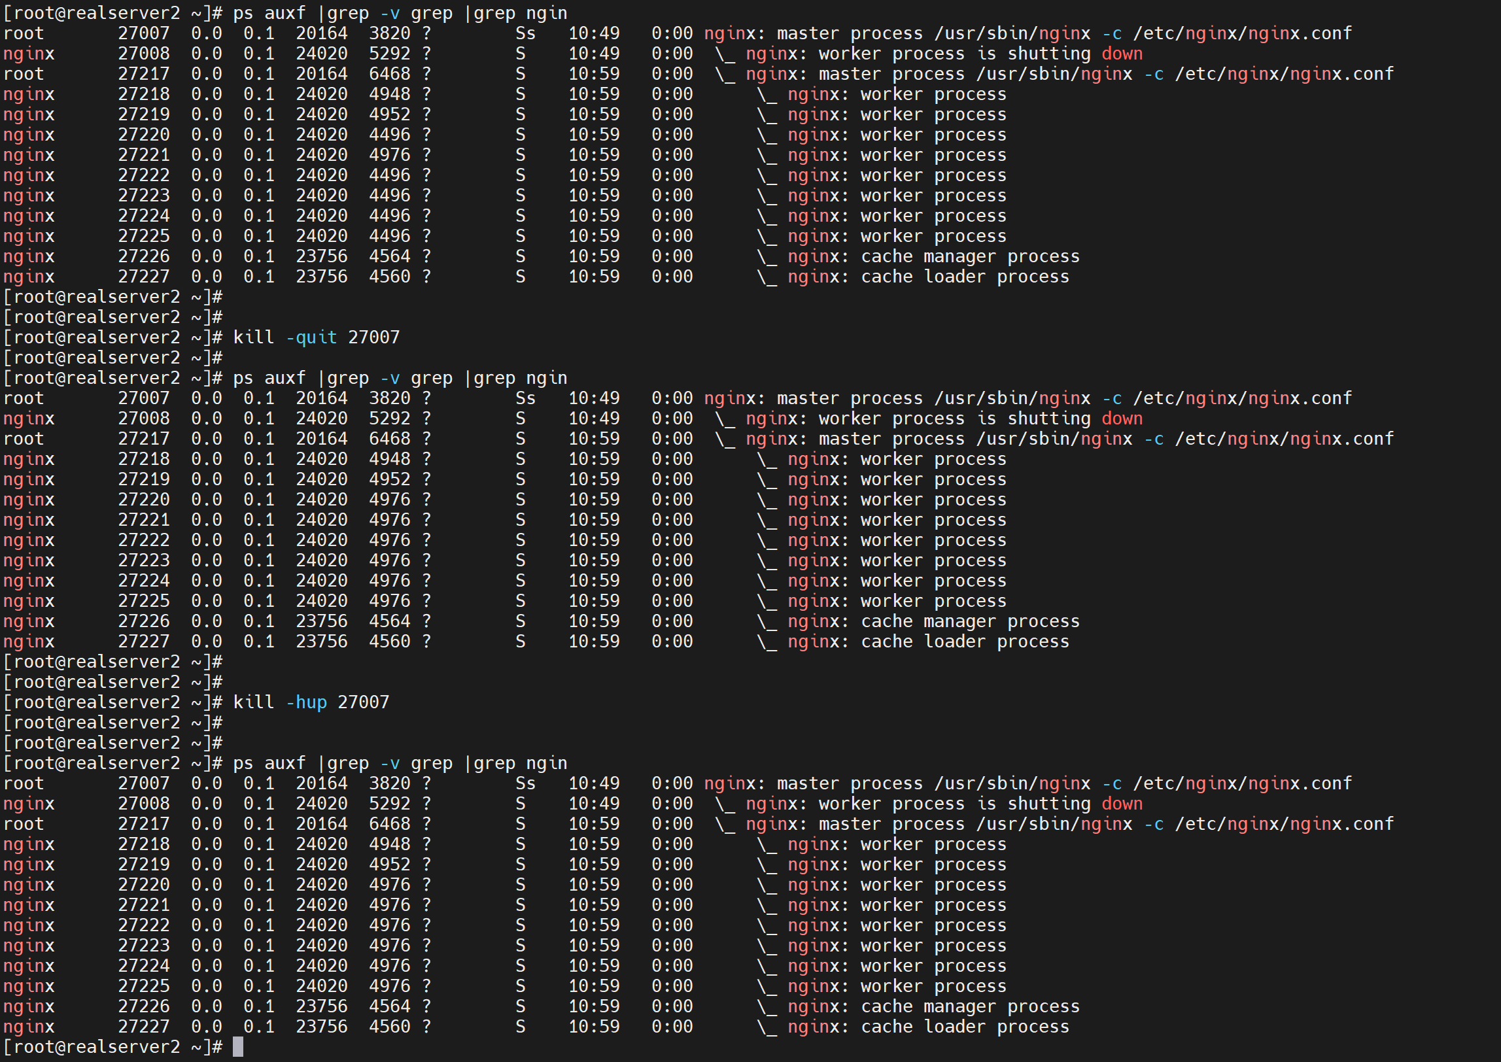Click the 'kill -quit 27007' command text
Viewport: 1501px width, 1062px height.
[316, 337]
